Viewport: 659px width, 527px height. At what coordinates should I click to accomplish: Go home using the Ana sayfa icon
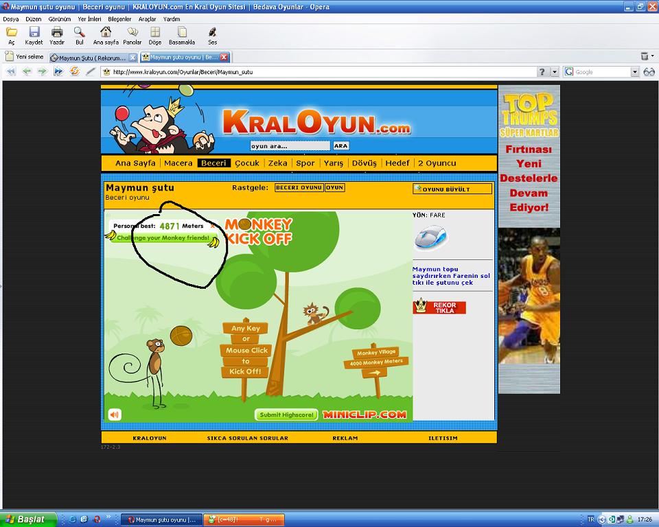(105, 31)
